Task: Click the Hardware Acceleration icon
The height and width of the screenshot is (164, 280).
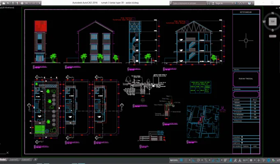Action: tap(268, 160)
